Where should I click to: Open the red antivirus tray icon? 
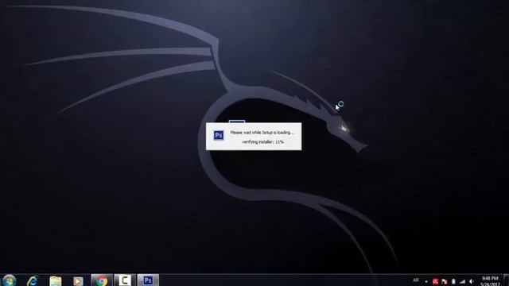435,282
